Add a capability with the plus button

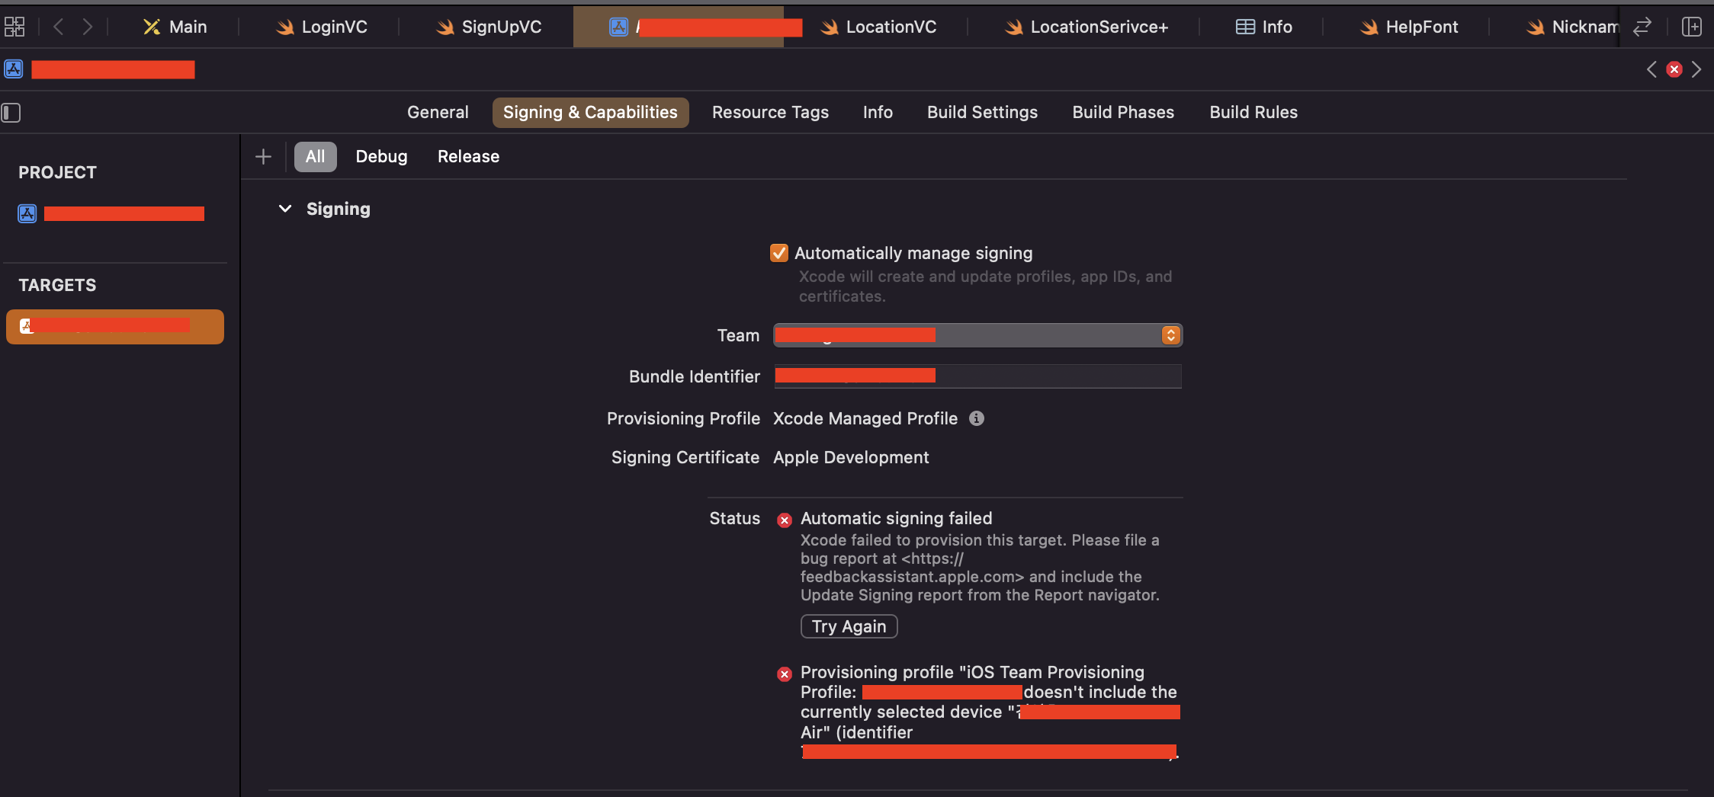click(x=263, y=156)
